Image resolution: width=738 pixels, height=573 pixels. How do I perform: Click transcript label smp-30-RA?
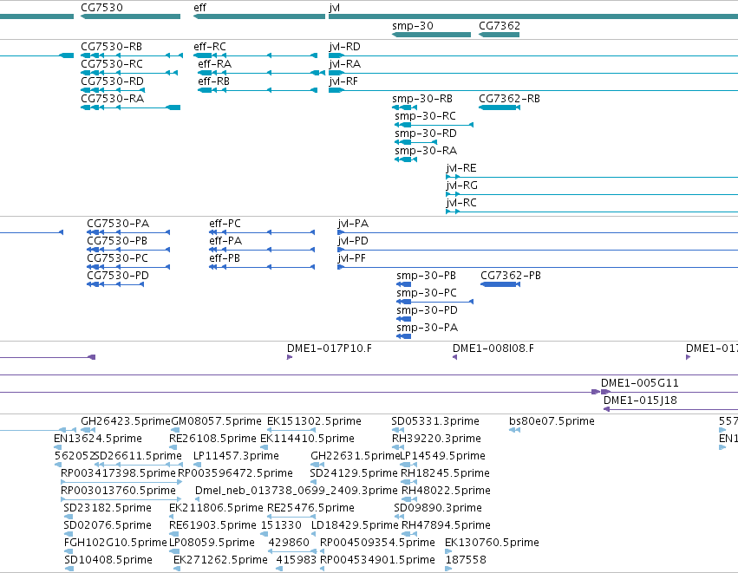(426, 151)
